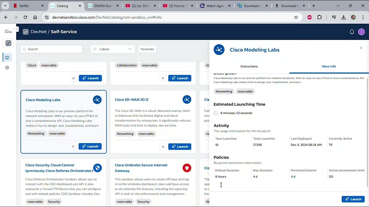Click Security label on Cloud Control card
Image resolution: width=369 pixels, height=207 pixels.
tap(54, 202)
